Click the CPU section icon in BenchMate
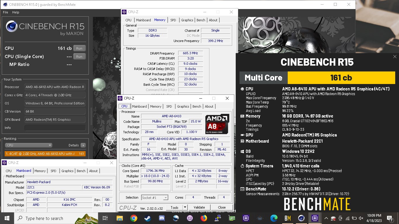 (242, 89)
